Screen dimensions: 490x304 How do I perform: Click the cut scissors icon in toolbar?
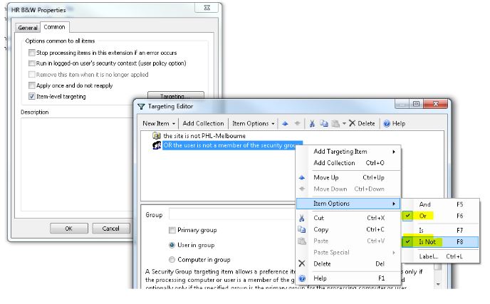(x=312, y=123)
